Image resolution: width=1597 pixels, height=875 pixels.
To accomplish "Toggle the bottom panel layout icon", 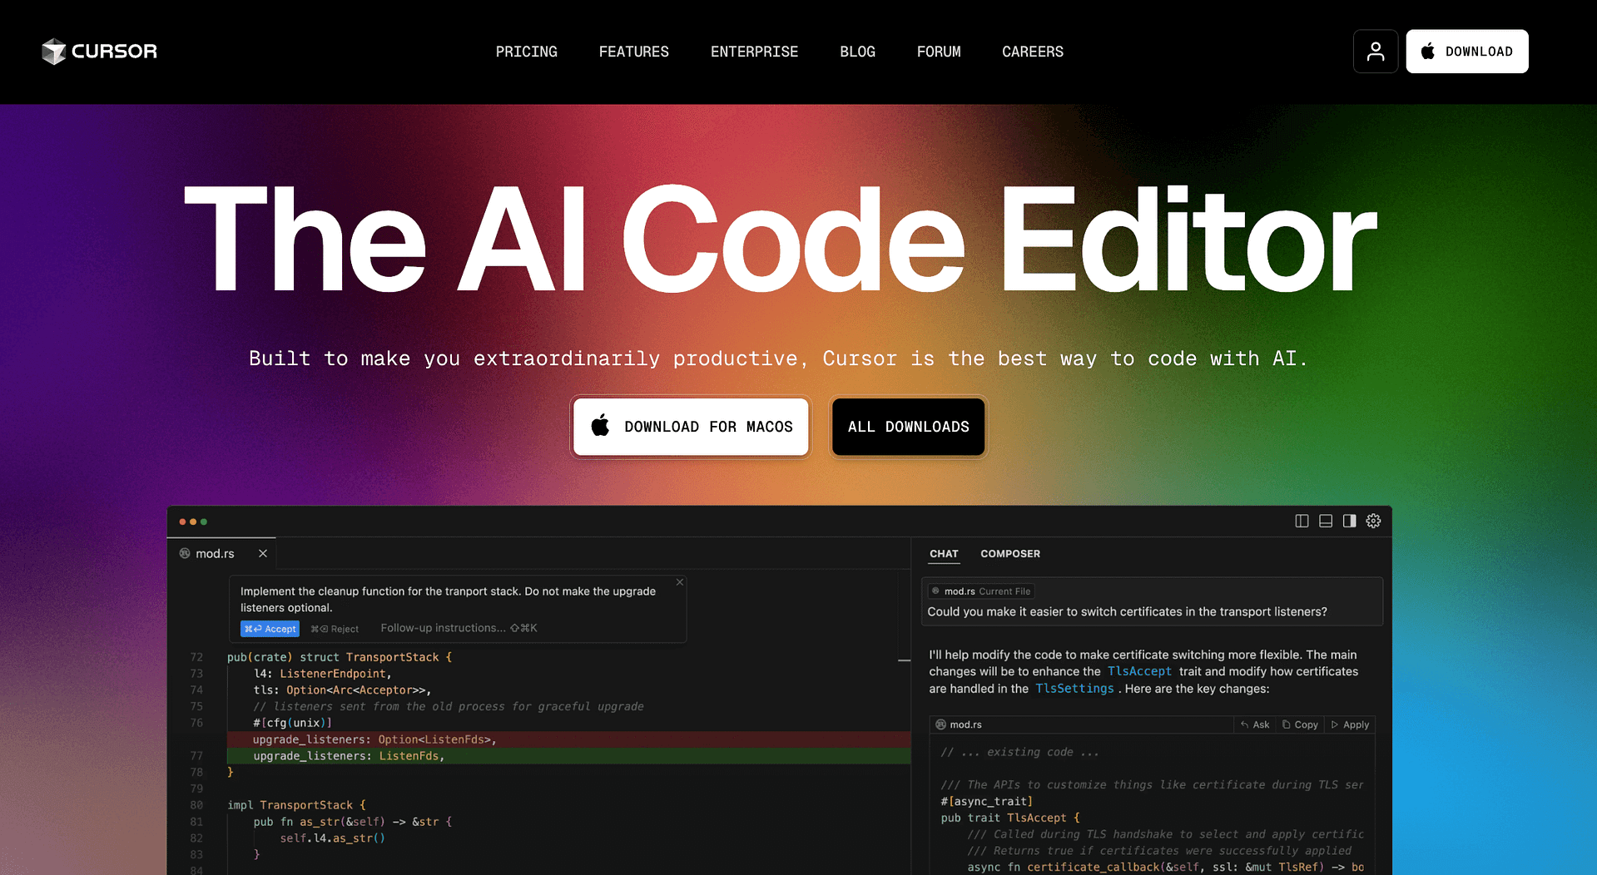I will [x=1326, y=521].
